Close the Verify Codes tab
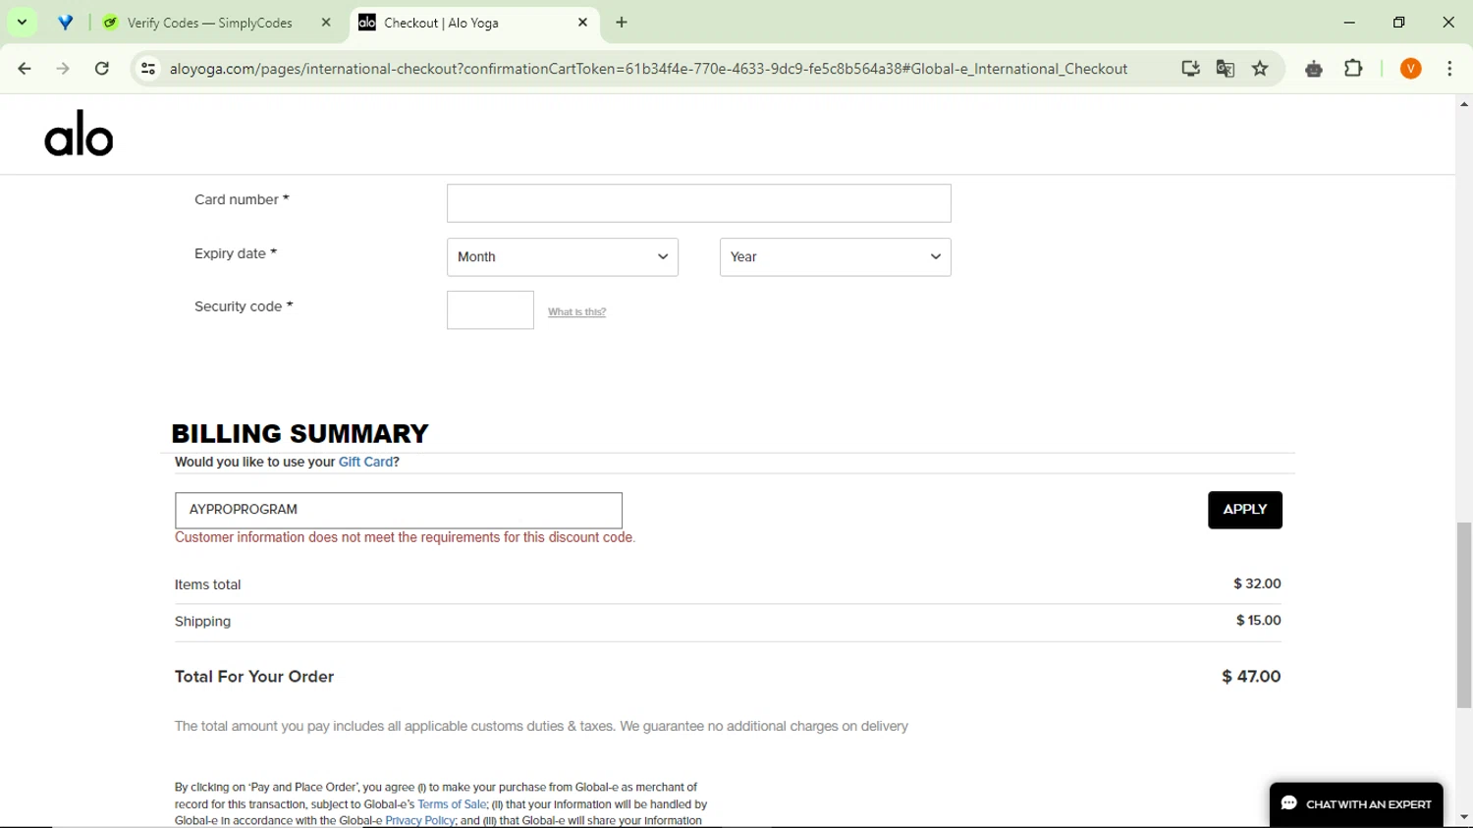This screenshot has height=828, width=1473. (326, 23)
